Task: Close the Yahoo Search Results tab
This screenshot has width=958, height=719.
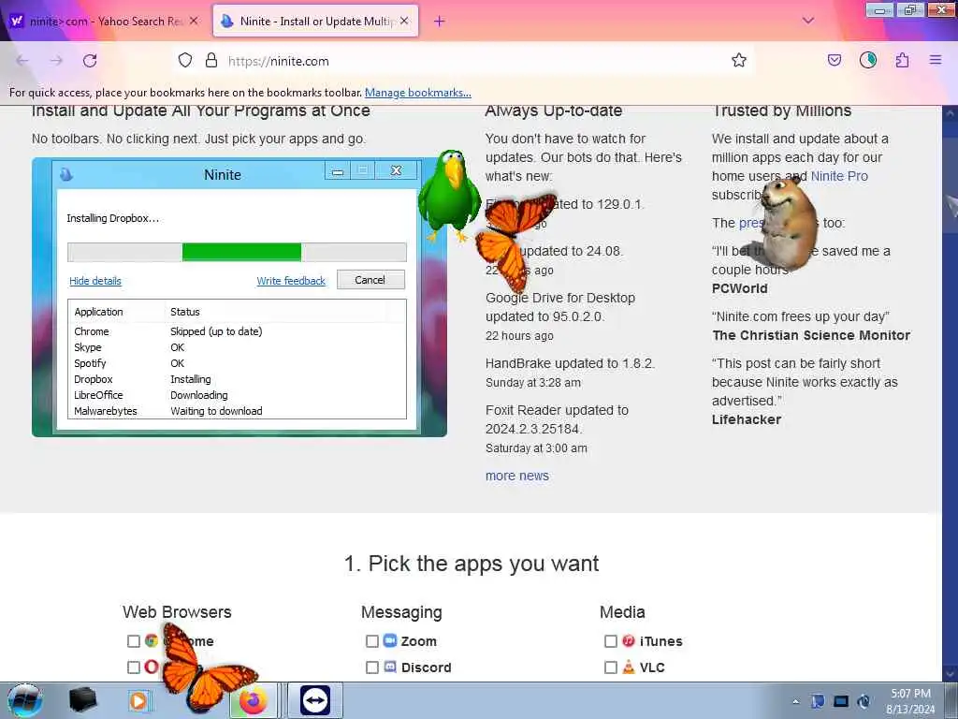Action: 194,21
